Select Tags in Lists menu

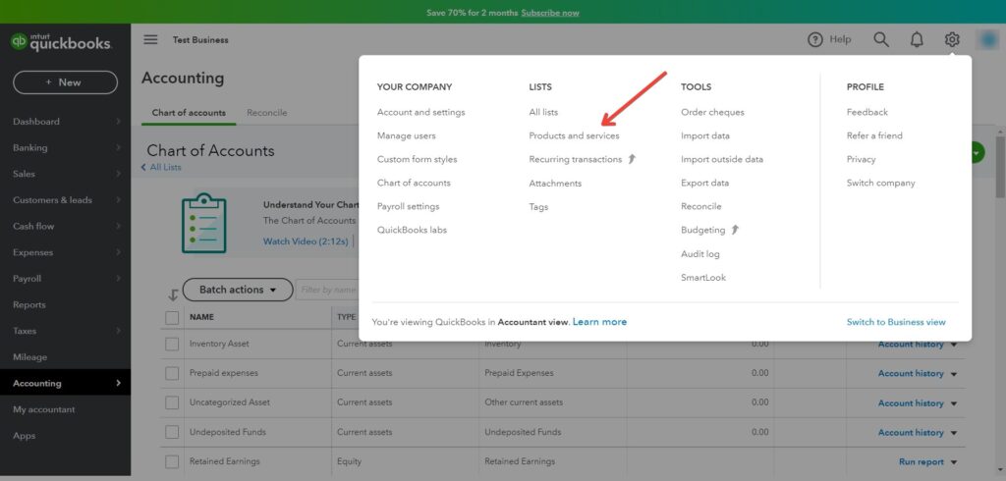click(538, 207)
